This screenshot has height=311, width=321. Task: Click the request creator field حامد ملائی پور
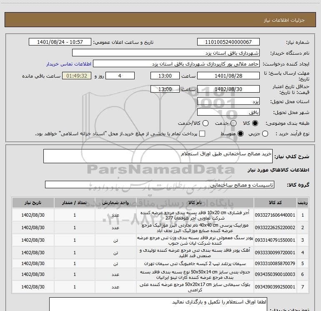click(x=176, y=63)
